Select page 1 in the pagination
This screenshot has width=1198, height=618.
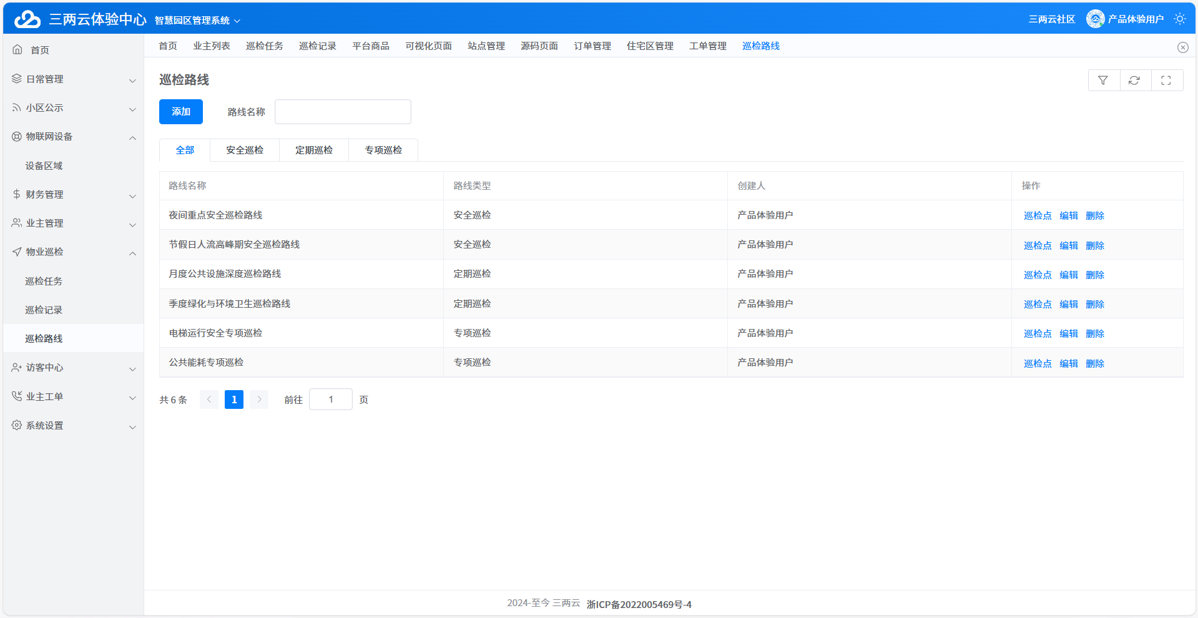tap(233, 400)
